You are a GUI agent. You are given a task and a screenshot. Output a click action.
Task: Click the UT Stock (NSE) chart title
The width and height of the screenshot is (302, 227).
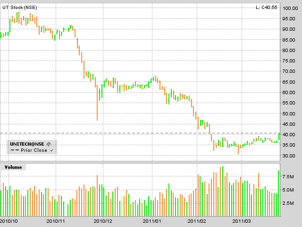(x=20, y=8)
